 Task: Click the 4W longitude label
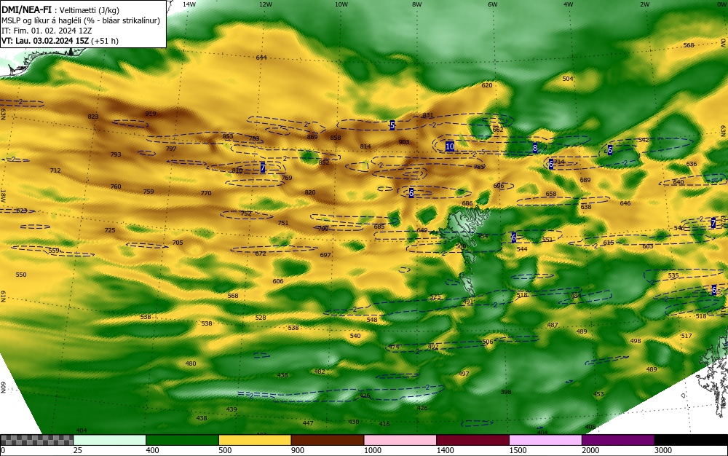(569, 4)
